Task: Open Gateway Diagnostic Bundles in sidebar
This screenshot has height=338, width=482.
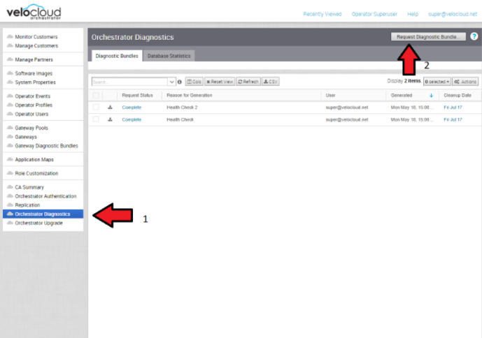Action: [46, 146]
